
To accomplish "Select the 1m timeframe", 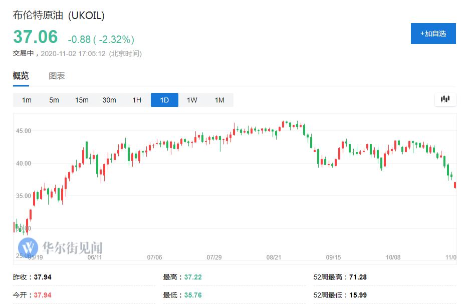I will tap(27, 100).
